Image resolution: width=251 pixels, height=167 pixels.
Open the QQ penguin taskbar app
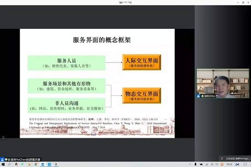pyautogui.click(x=16, y=164)
